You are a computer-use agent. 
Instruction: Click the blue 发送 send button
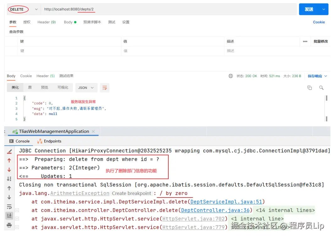click(309, 9)
